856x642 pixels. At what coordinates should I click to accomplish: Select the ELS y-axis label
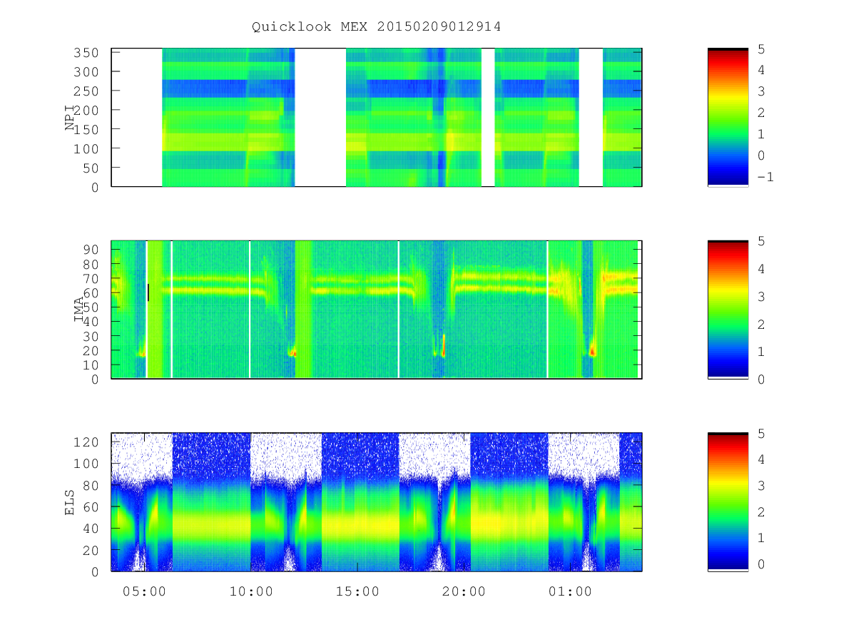(x=70, y=502)
